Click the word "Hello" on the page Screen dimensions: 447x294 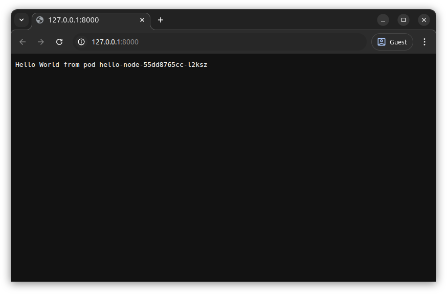click(25, 65)
